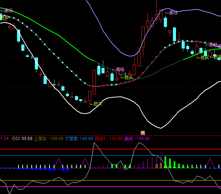
Task: Click the 榜 badge icon below the chart
Action: click(143, 133)
